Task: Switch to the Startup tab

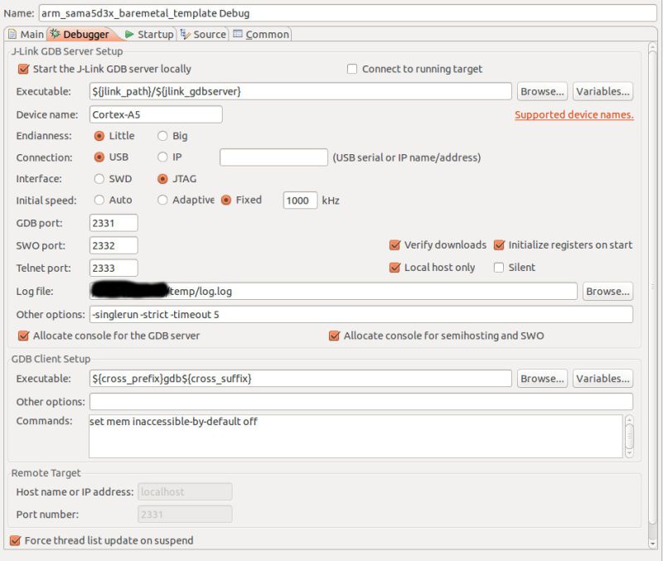Action: point(149,34)
